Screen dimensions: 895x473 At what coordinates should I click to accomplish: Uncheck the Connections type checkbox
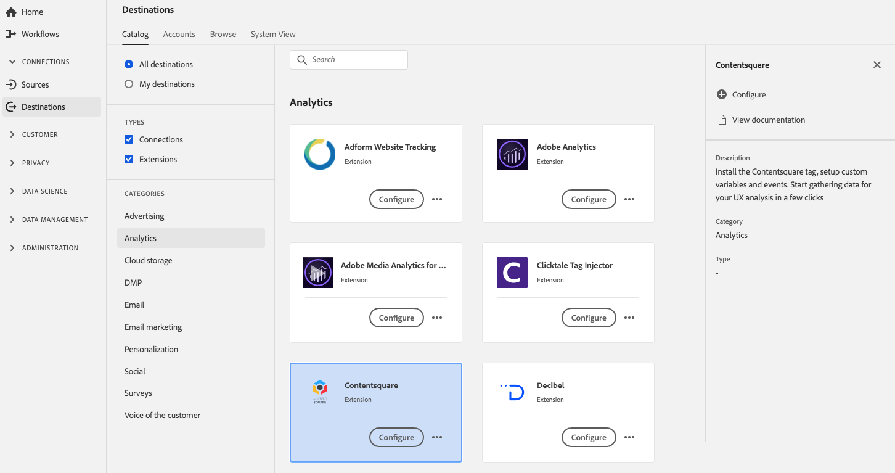coord(129,139)
